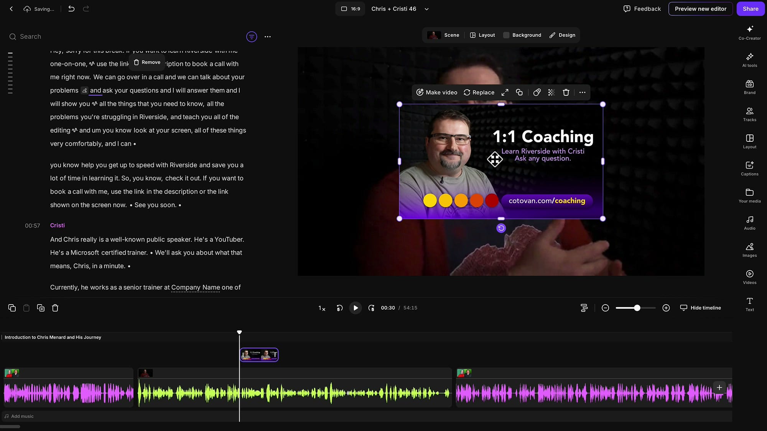
Task: Delete the selected overlay with trash icon
Action: click(566, 92)
